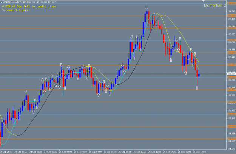
Task: Click the 'Spread: 3.6 pips' label
Action: point(15,11)
